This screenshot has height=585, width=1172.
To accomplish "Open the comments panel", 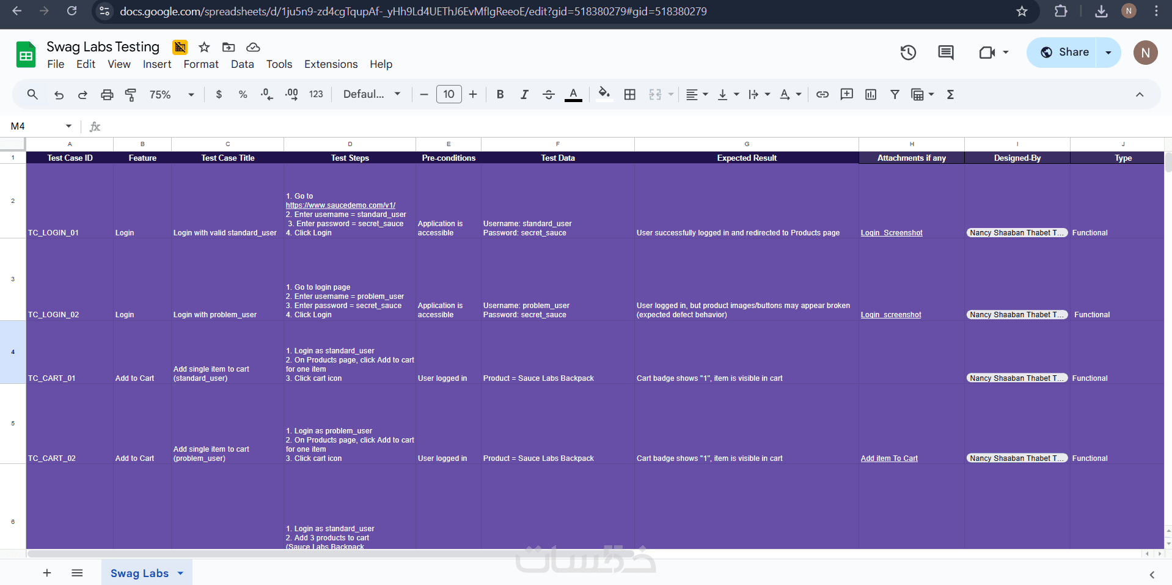I will [946, 53].
